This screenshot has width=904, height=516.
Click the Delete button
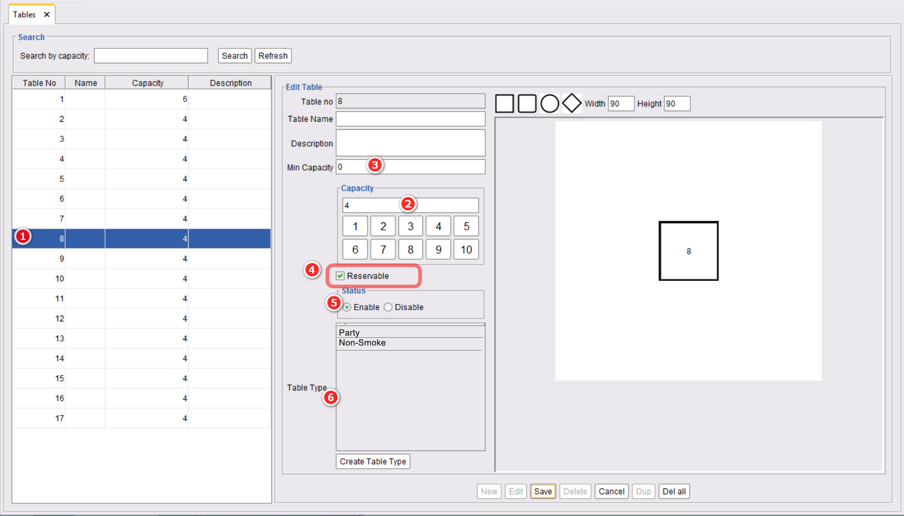pos(575,491)
